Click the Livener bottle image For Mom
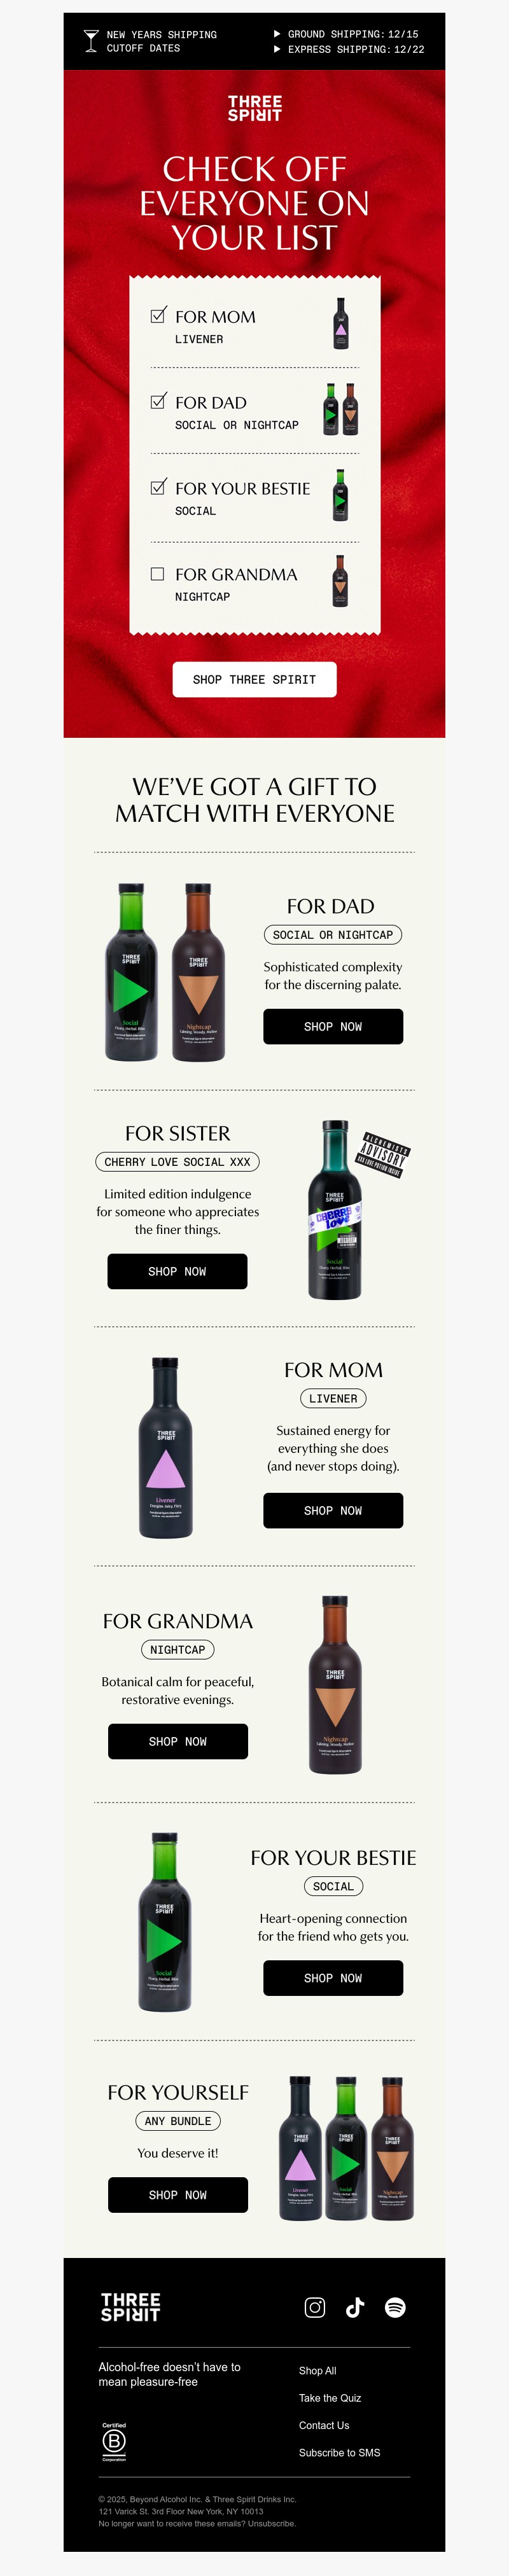Viewport: 509px width, 2576px height. pos(165,1447)
